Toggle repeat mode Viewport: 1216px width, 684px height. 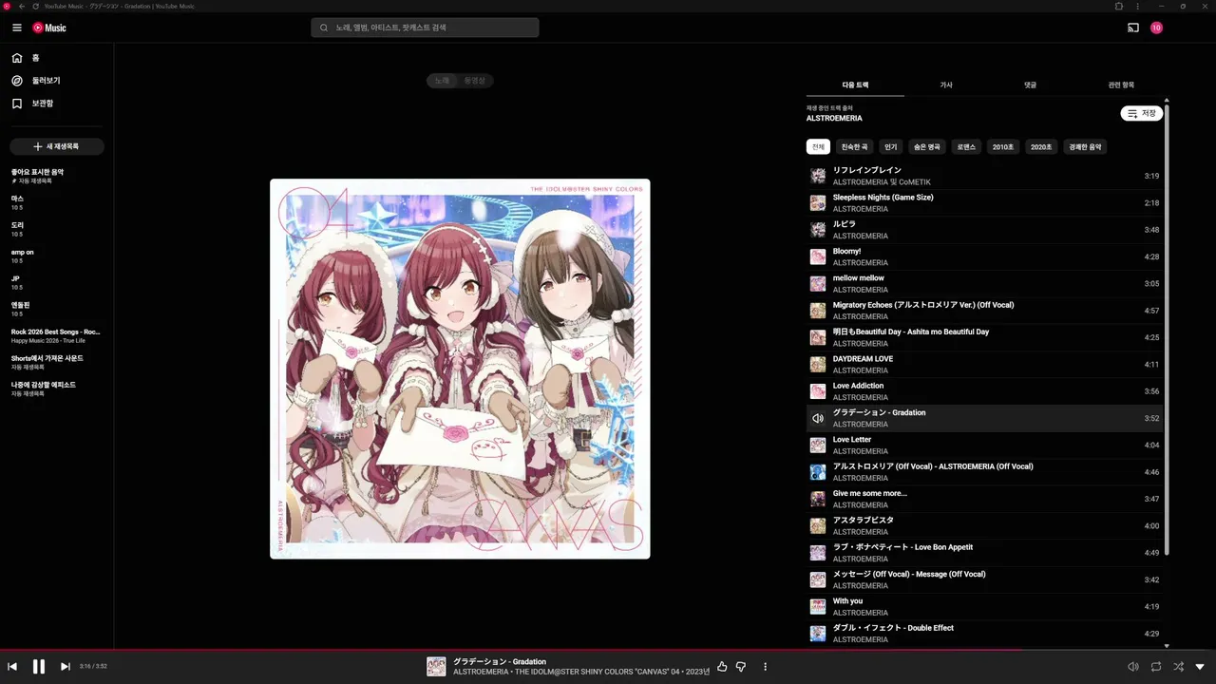(x=1156, y=667)
